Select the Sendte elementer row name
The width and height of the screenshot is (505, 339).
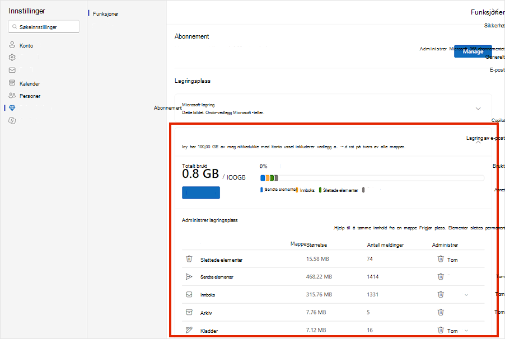(217, 277)
